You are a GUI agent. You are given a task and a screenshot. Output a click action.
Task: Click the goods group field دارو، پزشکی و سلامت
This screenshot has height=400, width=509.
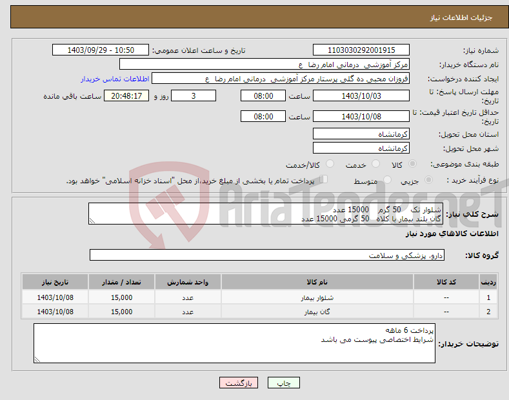pos(267,255)
